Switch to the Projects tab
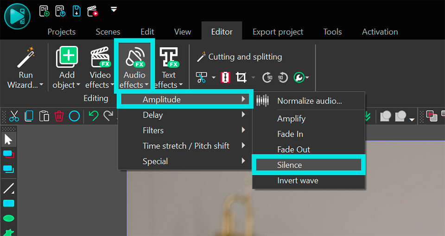Image resolution: width=445 pixels, height=236 pixels. click(x=62, y=32)
